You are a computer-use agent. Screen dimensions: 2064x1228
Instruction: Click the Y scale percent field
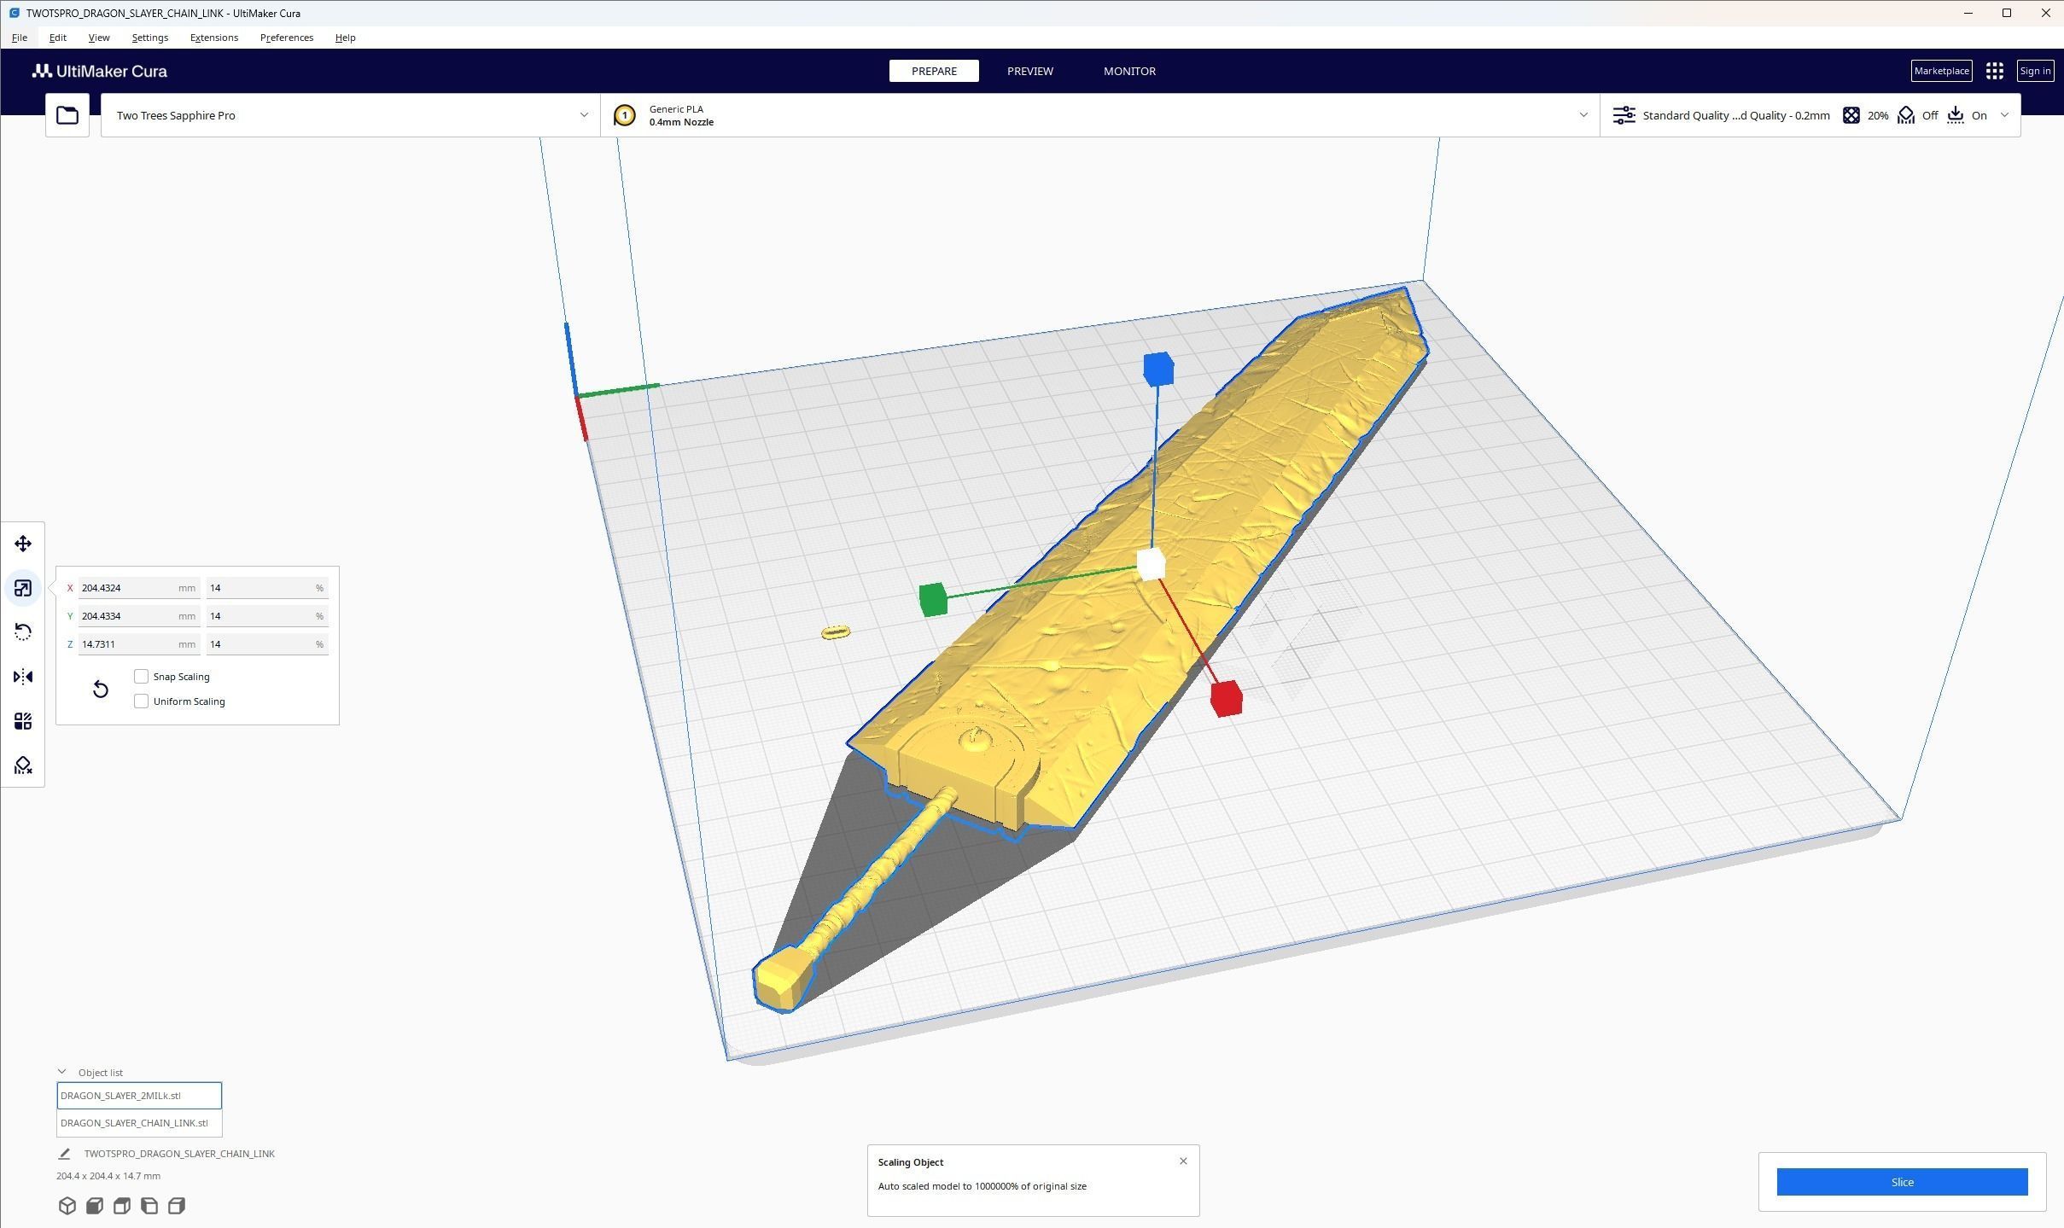[x=267, y=616]
